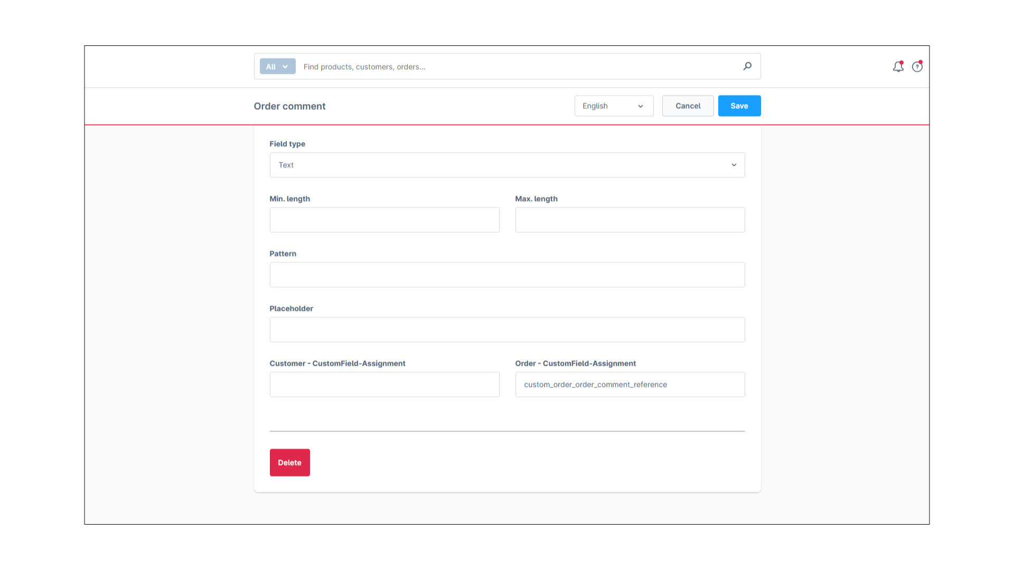
Task: Click Cancel to discard changes
Action: tap(688, 106)
